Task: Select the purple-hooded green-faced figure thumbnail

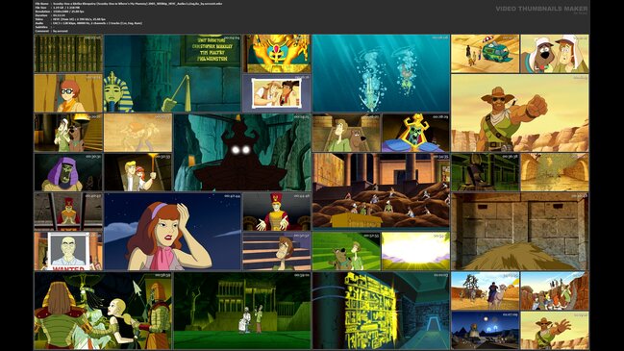Action: tap(68, 172)
